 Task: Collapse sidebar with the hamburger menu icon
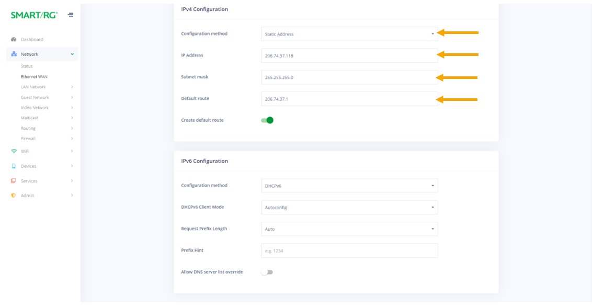tap(71, 15)
